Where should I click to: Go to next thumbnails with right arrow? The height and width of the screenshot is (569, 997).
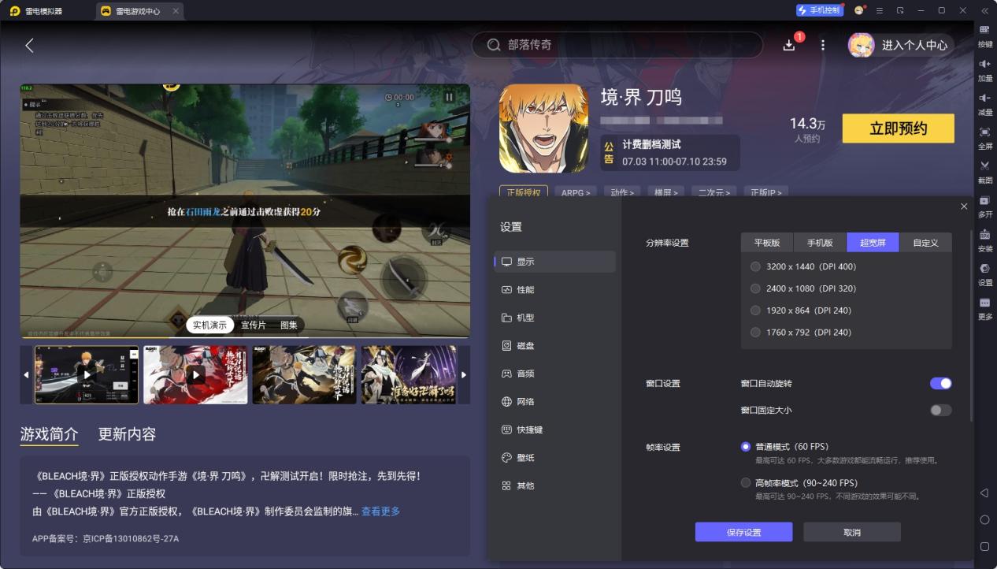464,375
